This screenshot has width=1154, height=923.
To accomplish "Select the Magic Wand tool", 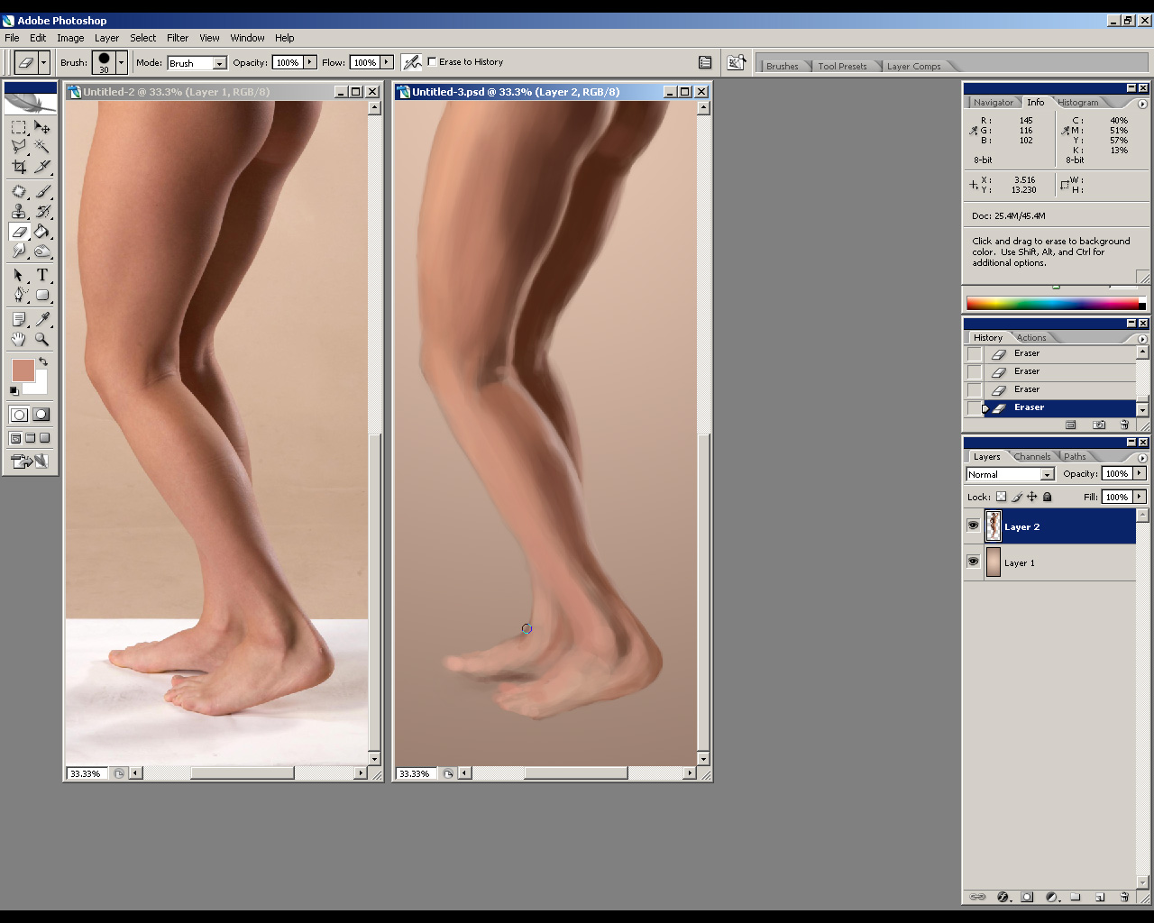I will [41, 146].
